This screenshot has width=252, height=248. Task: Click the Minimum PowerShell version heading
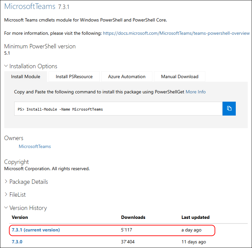[x=40, y=46]
